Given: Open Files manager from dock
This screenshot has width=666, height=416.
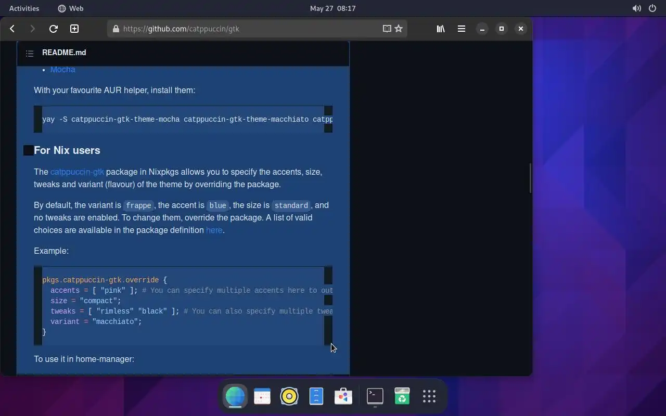Looking at the screenshot, I should click(316, 397).
